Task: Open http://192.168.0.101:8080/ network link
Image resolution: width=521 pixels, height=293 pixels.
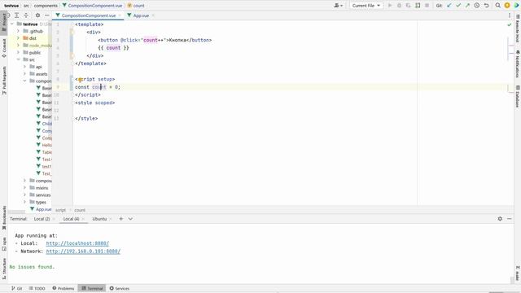Action: (x=83, y=251)
